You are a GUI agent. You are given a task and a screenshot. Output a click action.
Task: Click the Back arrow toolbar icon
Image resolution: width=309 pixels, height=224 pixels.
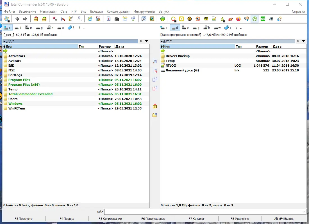tap(17, 19)
